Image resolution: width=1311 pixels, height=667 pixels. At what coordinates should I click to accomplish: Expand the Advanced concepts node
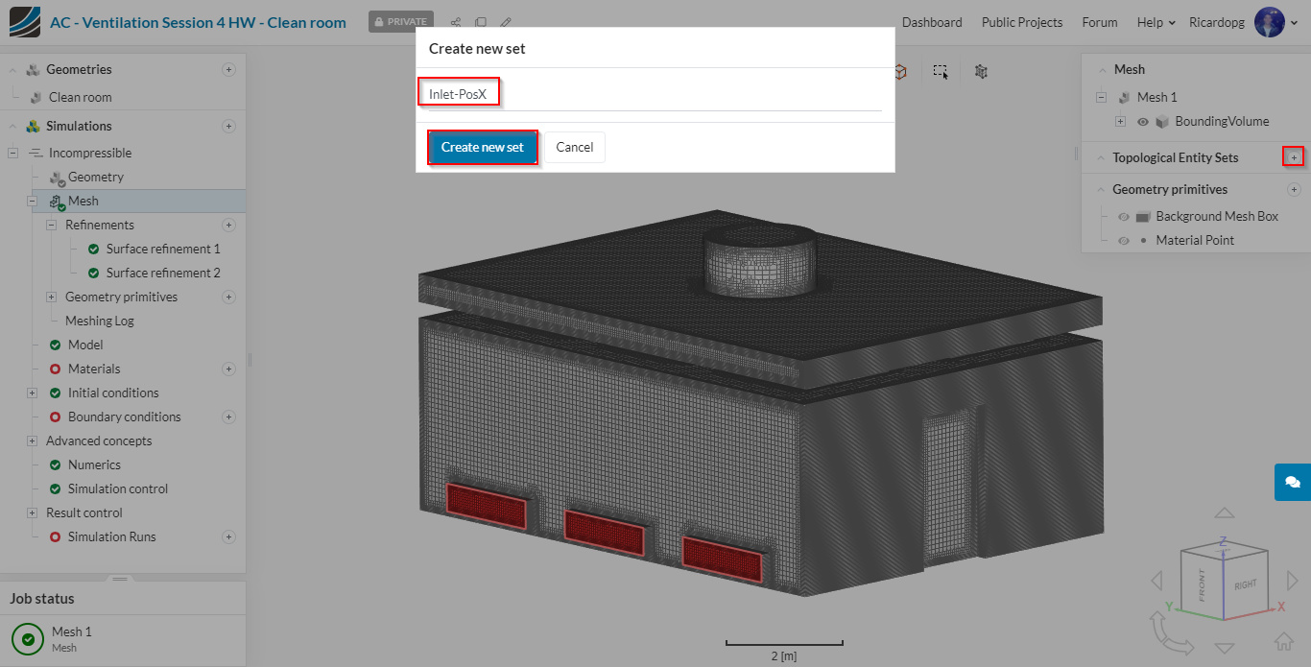click(32, 441)
